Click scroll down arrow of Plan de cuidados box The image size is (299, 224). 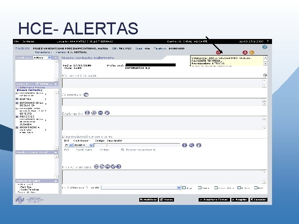click(264, 182)
